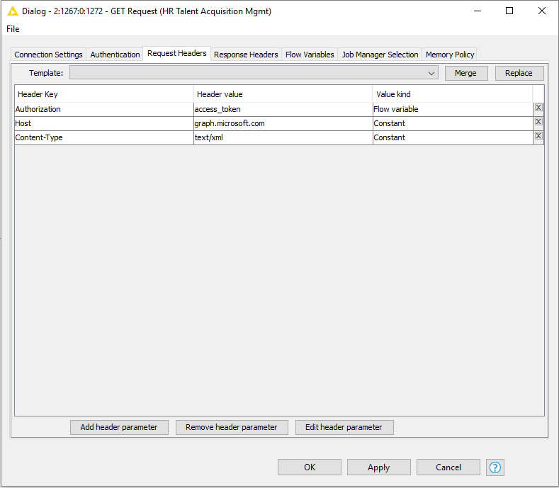Click Add header parameter

click(x=119, y=427)
